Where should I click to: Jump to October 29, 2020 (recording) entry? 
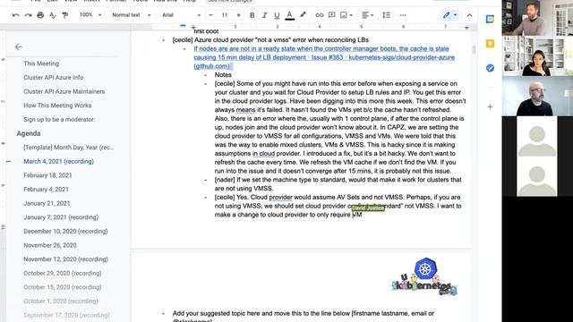(x=63, y=273)
